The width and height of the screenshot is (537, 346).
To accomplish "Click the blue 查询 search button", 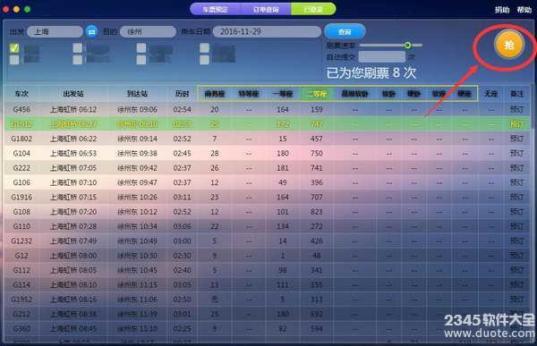I will tap(345, 32).
